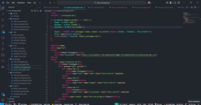Image resolution: width=201 pixels, height=105 pixels.
Task: Open the Testing flask icon view
Action: coord(3,43)
